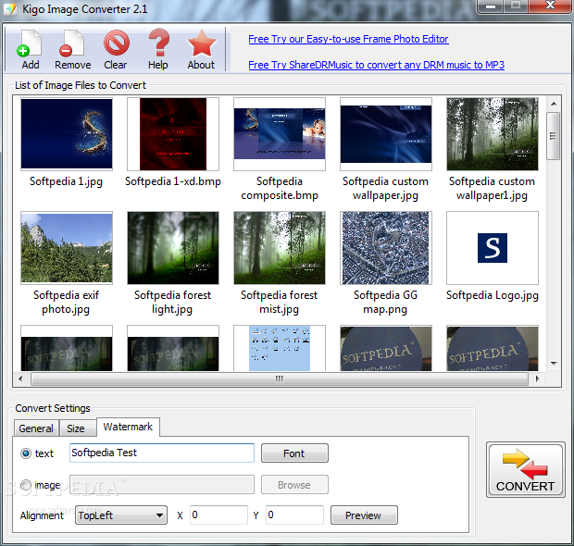Screen dimensions: 574x546
Task: Select the Watermark tab
Action: click(128, 427)
